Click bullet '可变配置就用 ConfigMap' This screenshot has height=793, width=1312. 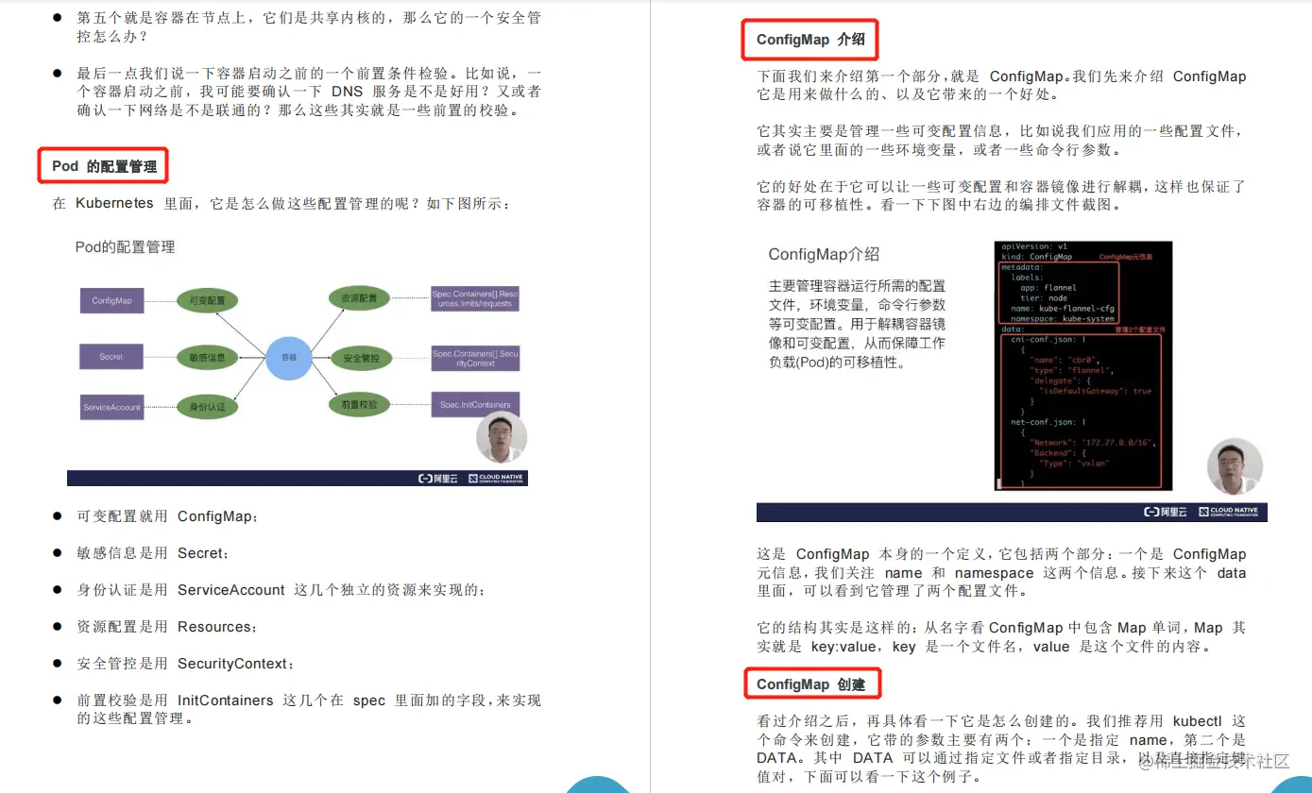pyautogui.click(x=168, y=516)
